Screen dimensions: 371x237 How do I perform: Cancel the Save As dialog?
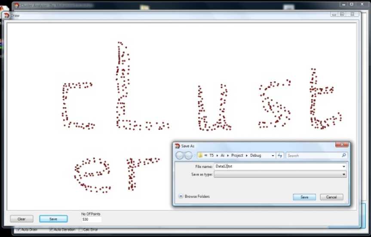(x=331, y=197)
